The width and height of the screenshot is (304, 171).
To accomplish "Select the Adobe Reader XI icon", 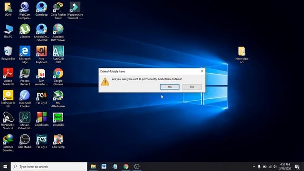I will click(x=8, y=77).
